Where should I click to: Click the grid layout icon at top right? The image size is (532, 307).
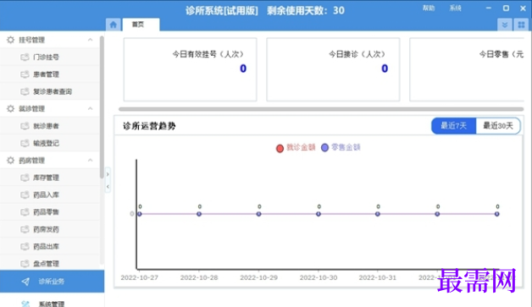tap(521, 25)
